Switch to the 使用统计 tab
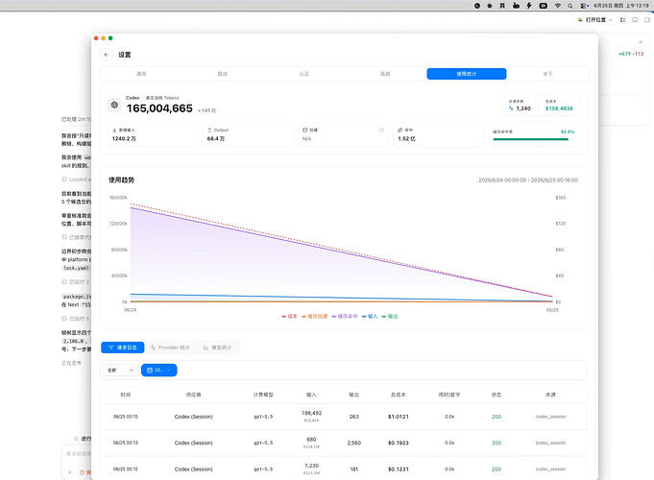The height and width of the screenshot is (480, 654). [467, 74]
